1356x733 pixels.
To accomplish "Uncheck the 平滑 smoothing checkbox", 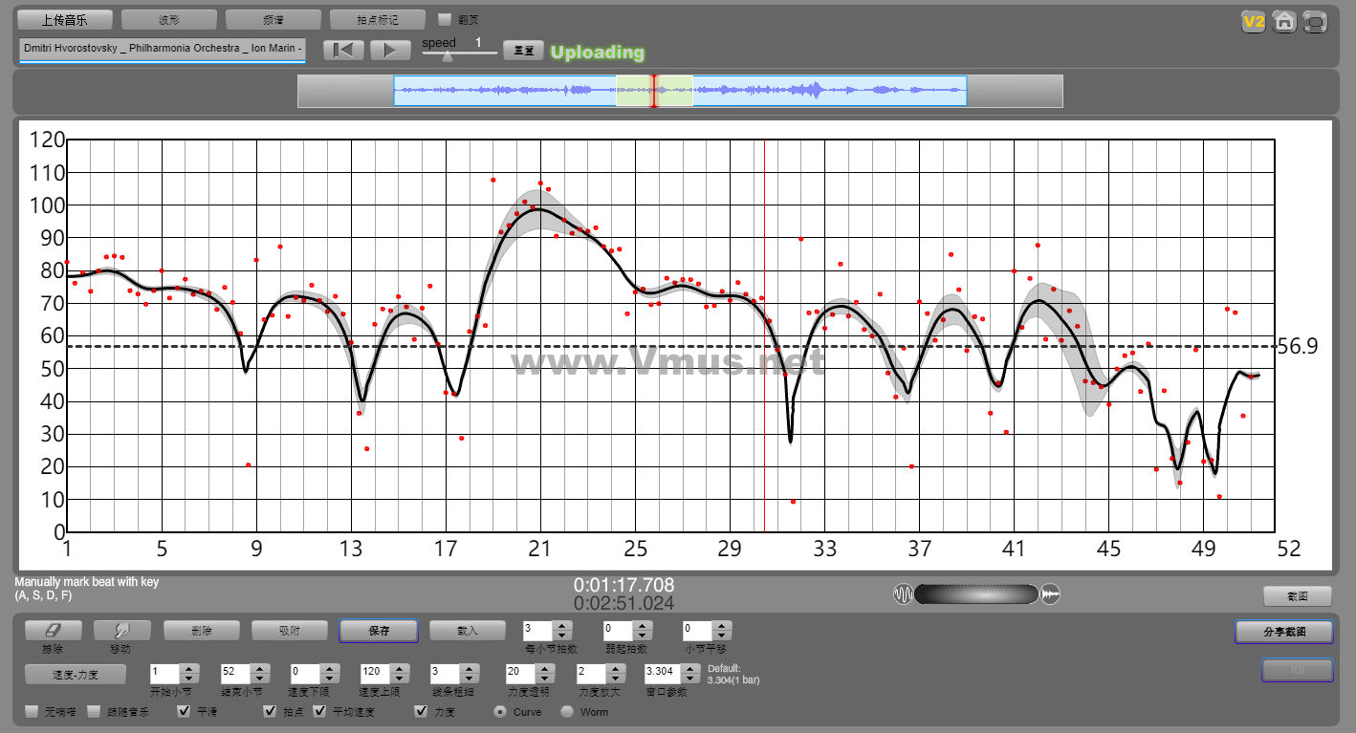I will tap(185, 711).
